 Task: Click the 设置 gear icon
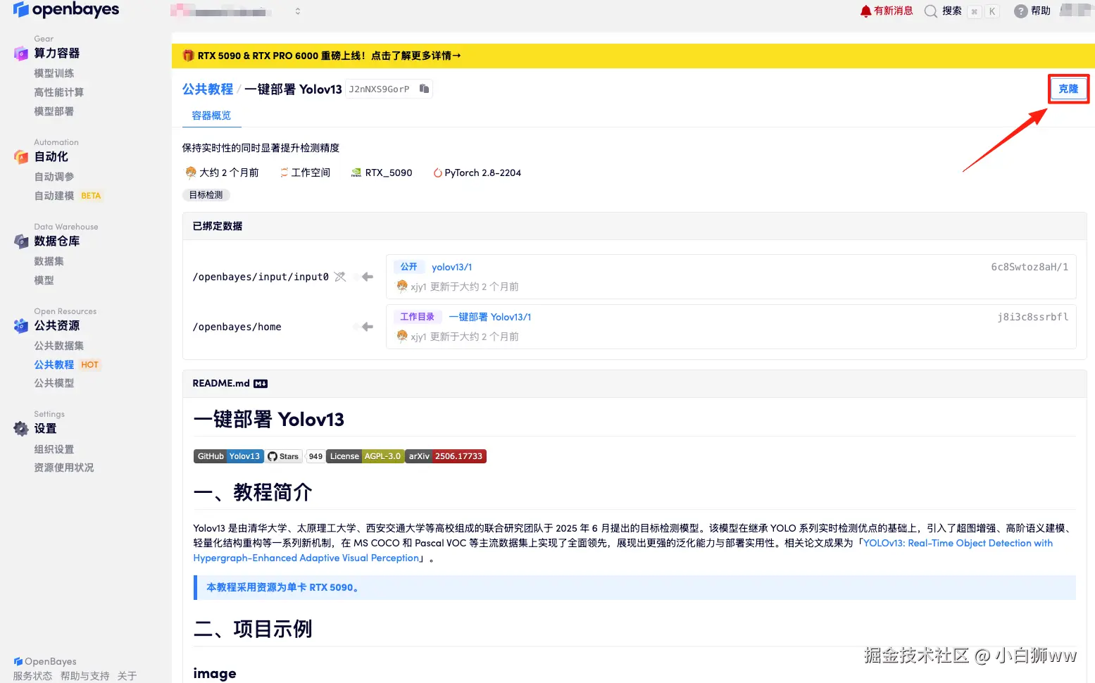coord(21,429)
